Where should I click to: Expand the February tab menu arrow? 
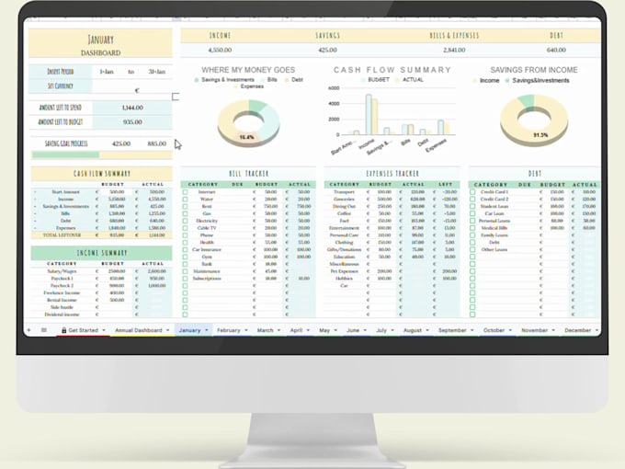246,330
